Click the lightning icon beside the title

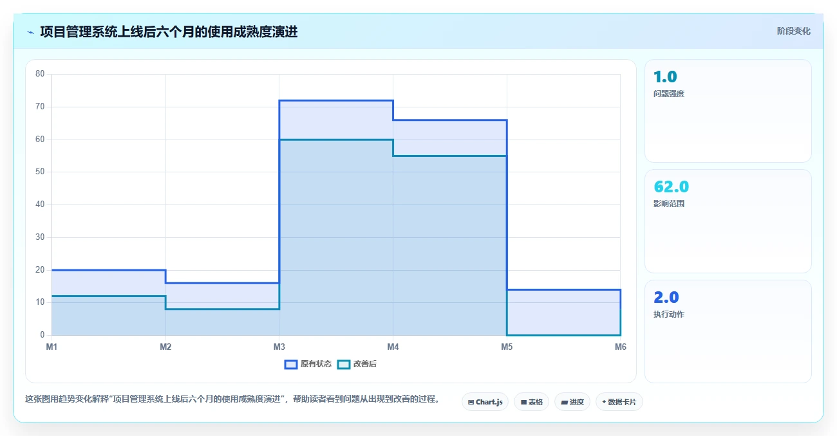coord(30,32)
